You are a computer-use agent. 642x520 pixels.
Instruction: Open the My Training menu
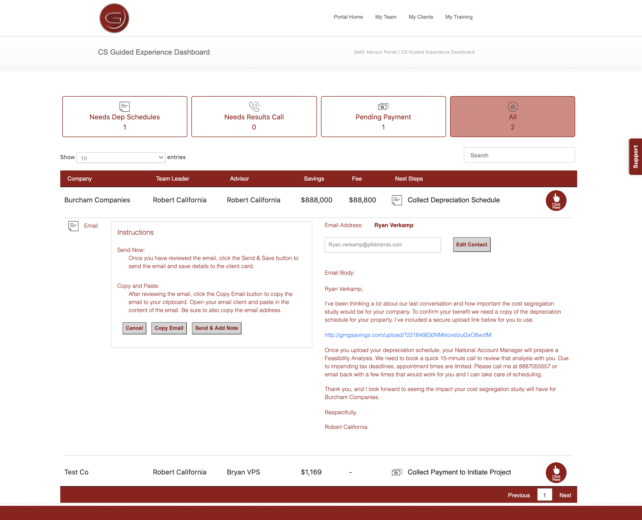[459, 17]
